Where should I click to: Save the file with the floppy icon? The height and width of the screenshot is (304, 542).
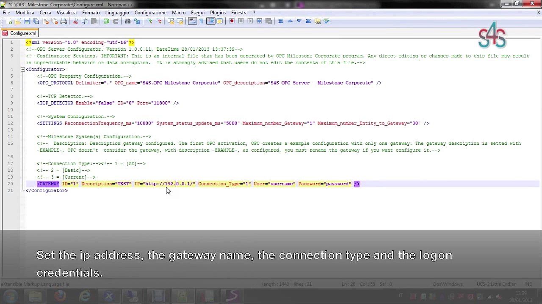pyautogui.click(x=27, y=21)
